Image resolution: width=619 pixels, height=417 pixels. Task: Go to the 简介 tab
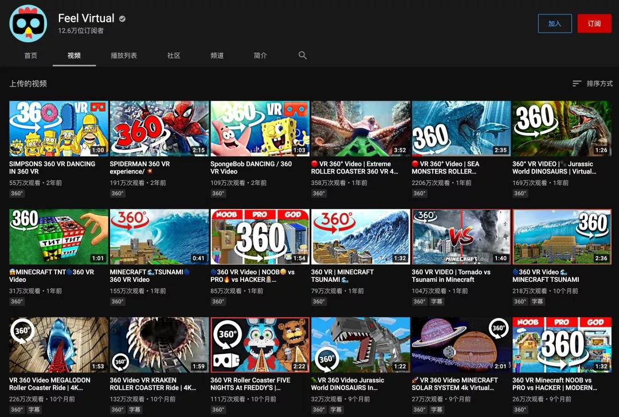[260, 56]
